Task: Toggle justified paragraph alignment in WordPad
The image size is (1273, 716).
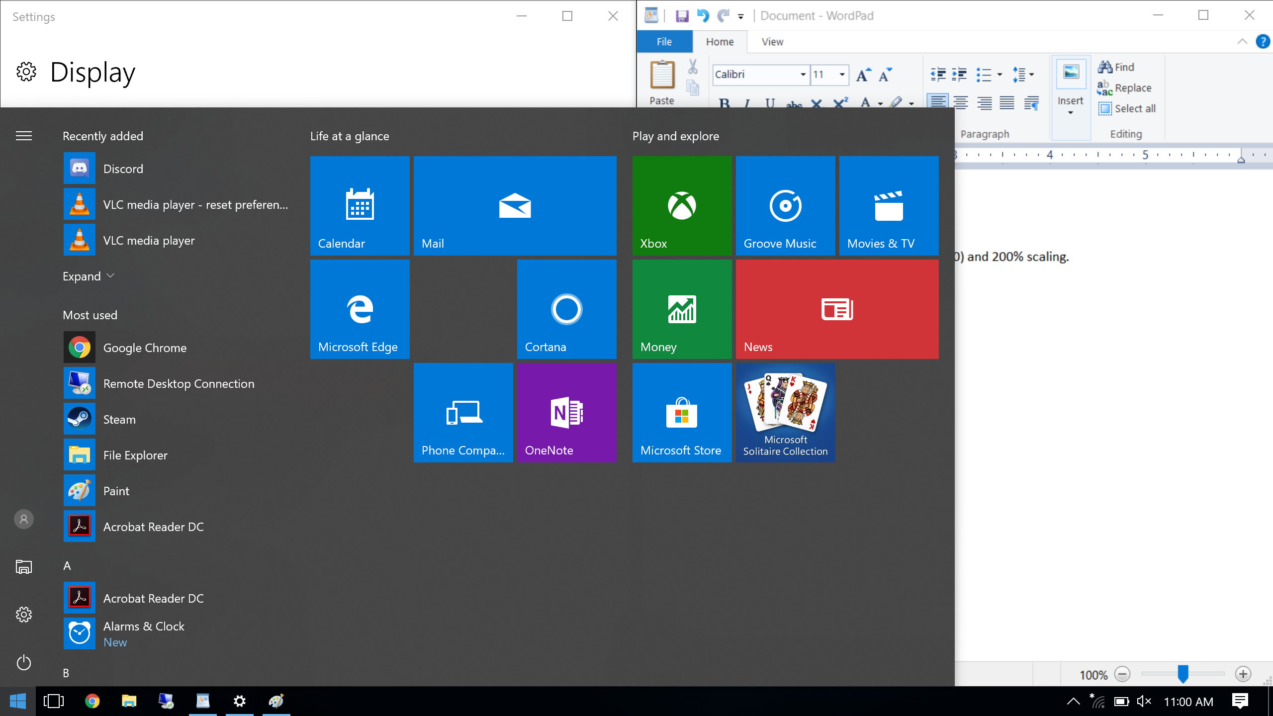Action: [1007, 102]
